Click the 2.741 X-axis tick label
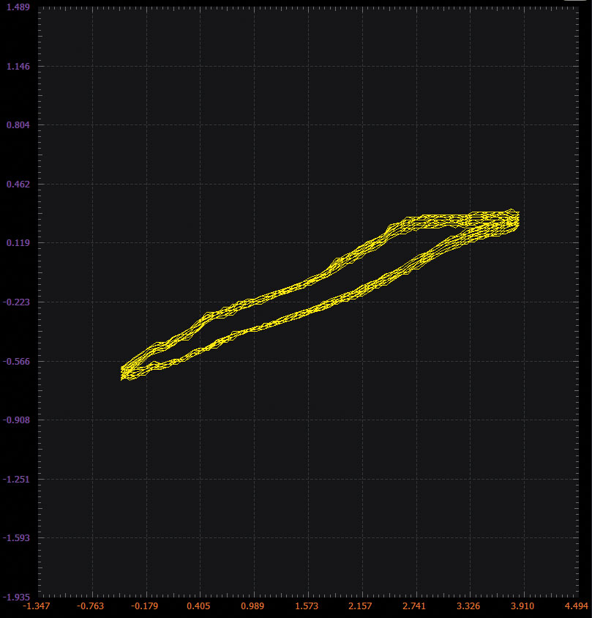 [414, 606]
